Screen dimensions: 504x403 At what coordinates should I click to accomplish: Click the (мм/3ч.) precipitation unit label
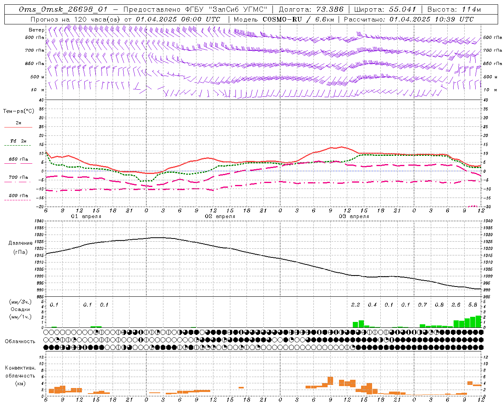(x=20, y=302)
